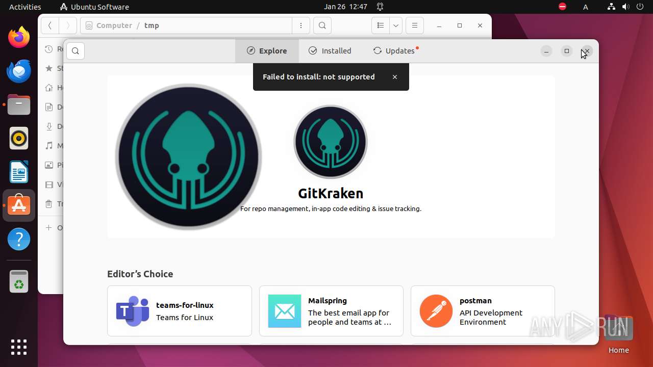Go back in the Files window

[50, 25]
